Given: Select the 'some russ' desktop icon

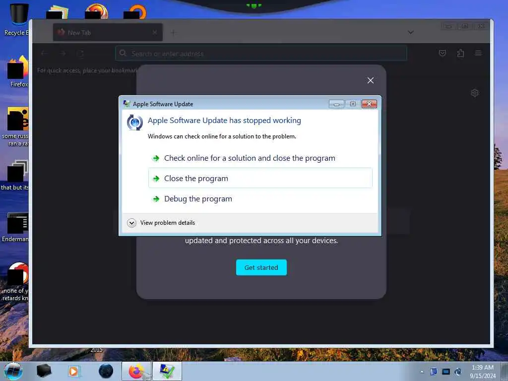Looking at the screenshot, I should click(x=15, y=127).
